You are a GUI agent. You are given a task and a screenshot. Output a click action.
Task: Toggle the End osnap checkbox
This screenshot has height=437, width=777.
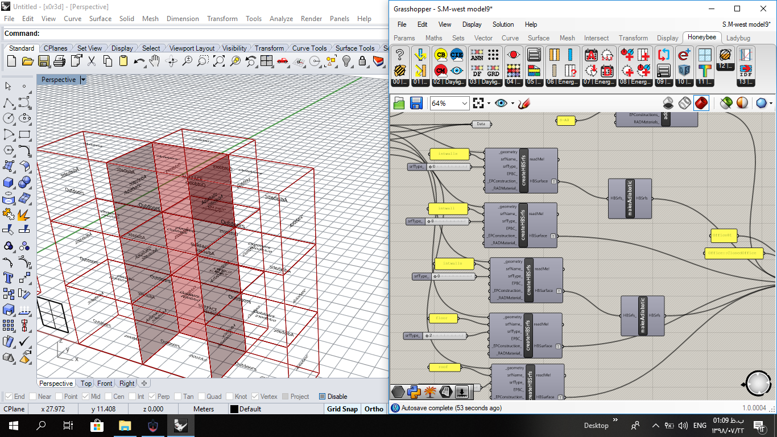click(x=9, y=397)
